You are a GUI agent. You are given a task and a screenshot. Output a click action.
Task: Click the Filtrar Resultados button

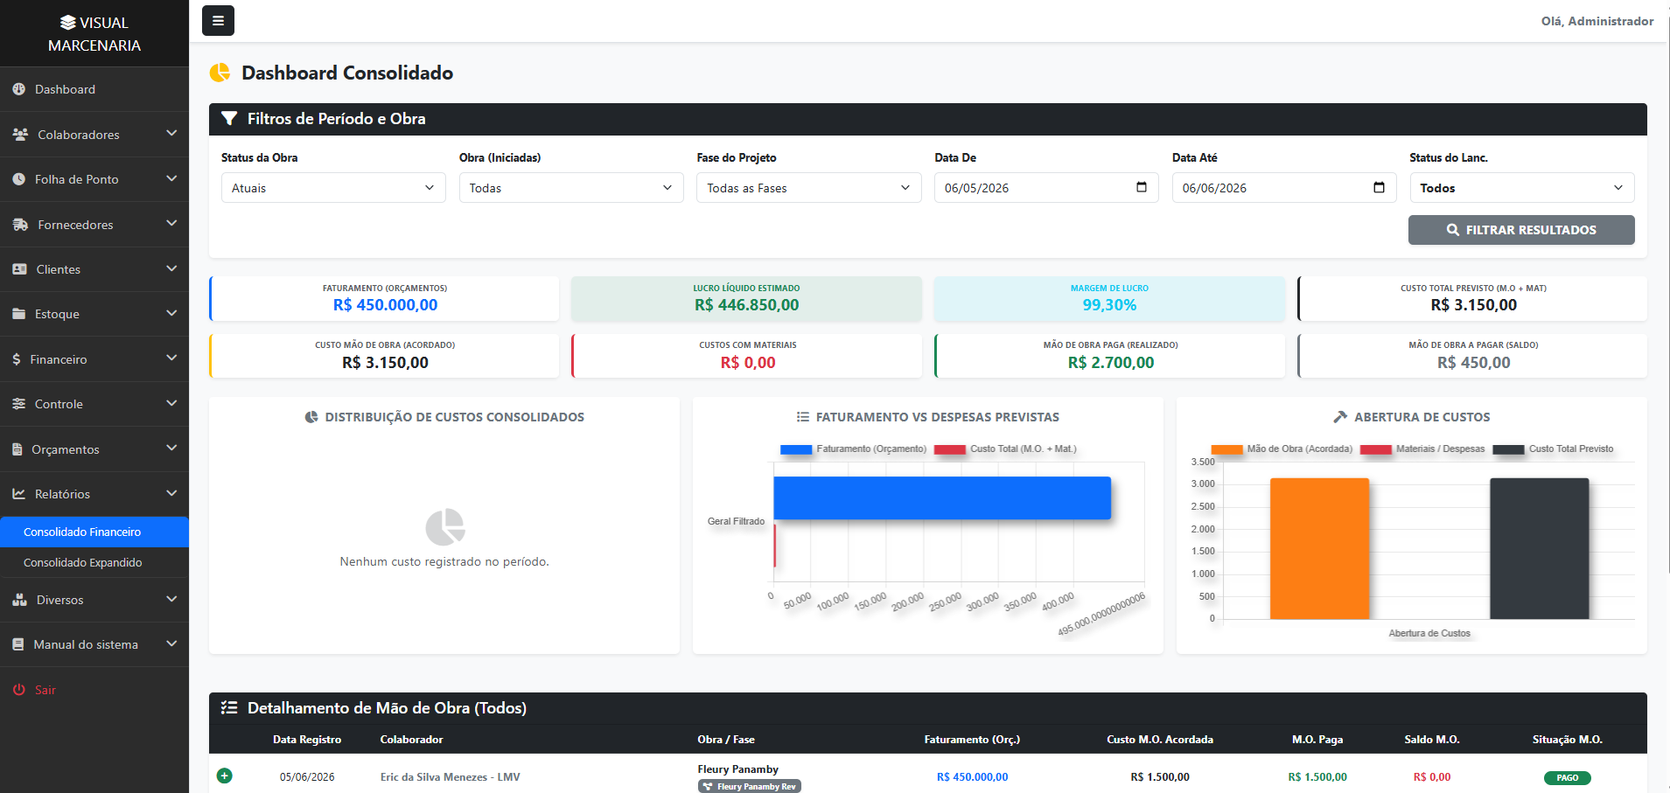1521,230
